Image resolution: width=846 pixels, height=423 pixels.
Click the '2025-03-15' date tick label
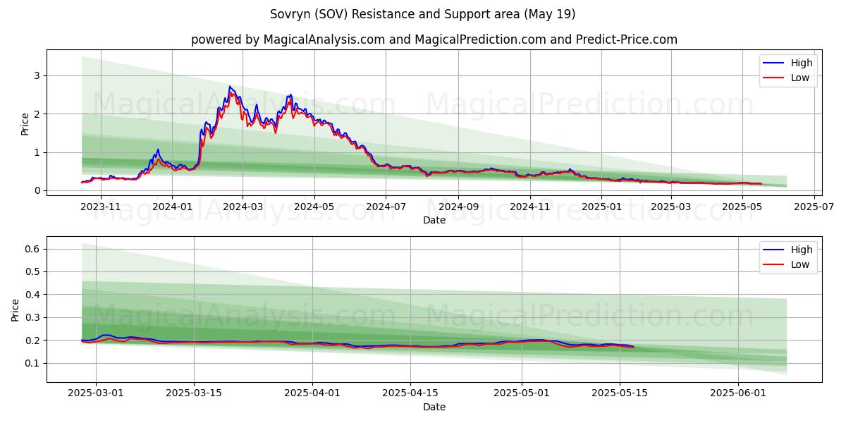coord(193,393)
